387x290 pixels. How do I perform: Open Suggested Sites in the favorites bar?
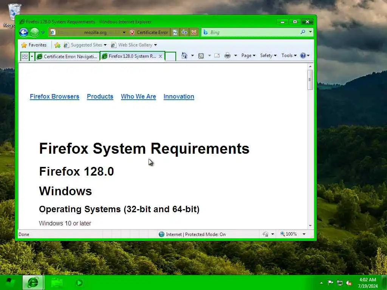(x=85, y=45)
